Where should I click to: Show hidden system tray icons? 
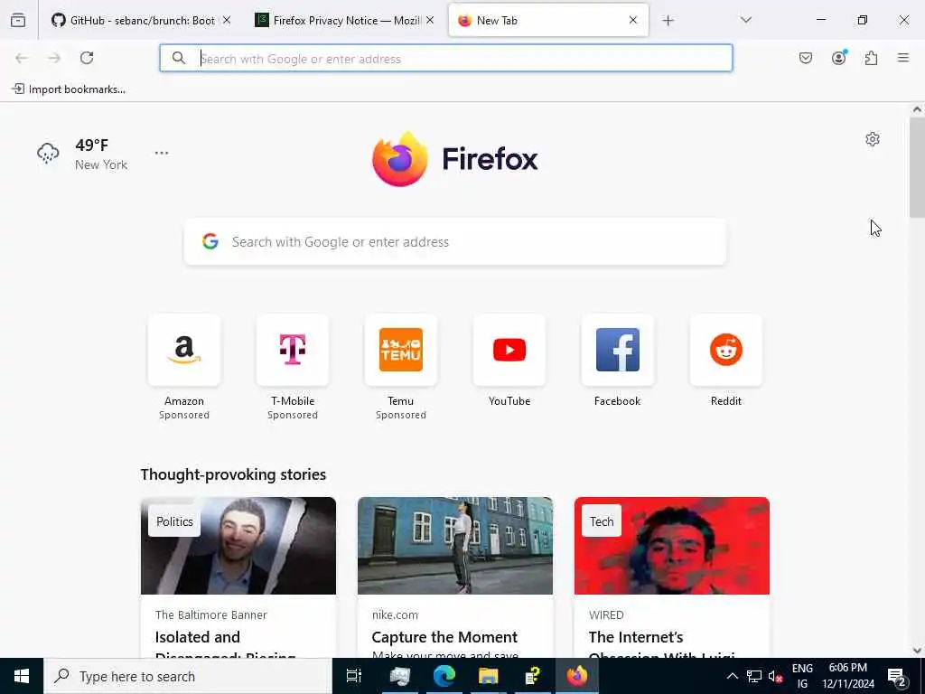[x=732, y=676]
